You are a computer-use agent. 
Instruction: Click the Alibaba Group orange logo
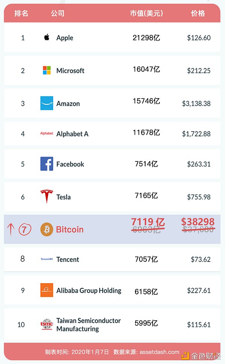coord(47,290)
